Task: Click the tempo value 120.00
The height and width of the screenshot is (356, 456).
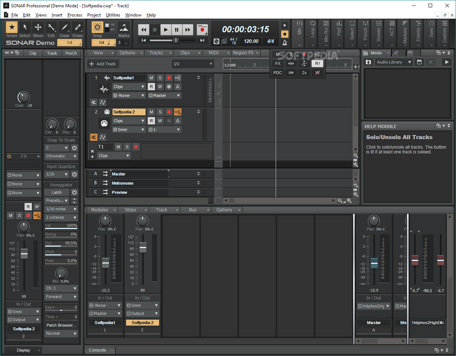Action: point(251,41)
